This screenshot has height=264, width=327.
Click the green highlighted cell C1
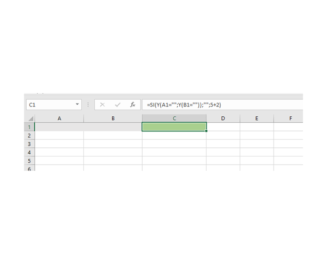(174, 127)
